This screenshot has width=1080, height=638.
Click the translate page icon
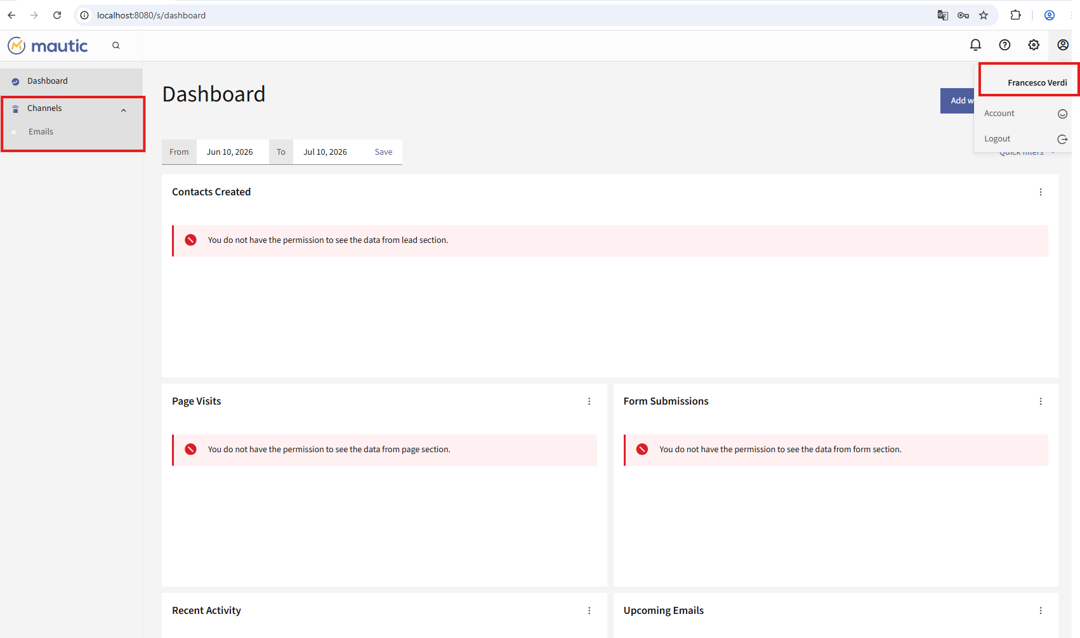point(943,15)
